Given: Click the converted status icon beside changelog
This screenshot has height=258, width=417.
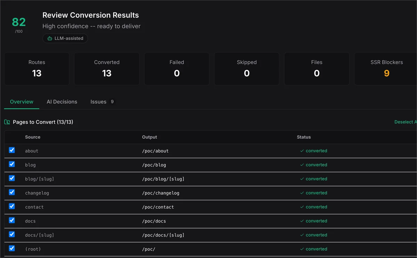Looking at the screenshot, I should pos(302,193).
